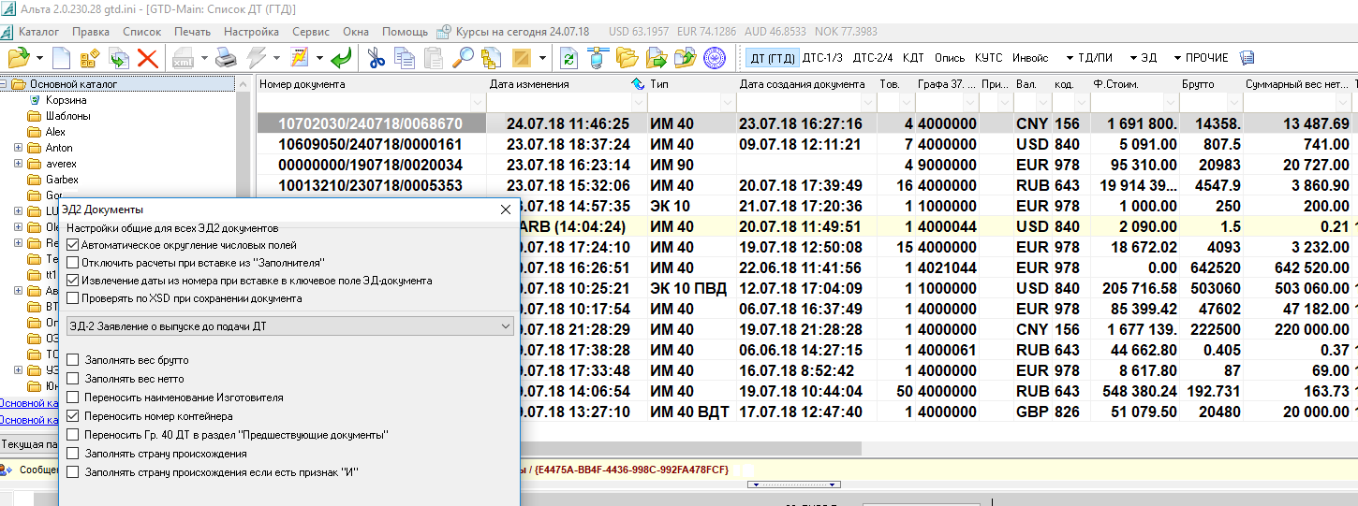1358x506 pixels.
Task: Click the Инвойс toolbar button
Action: click(x=1030, y=58)
